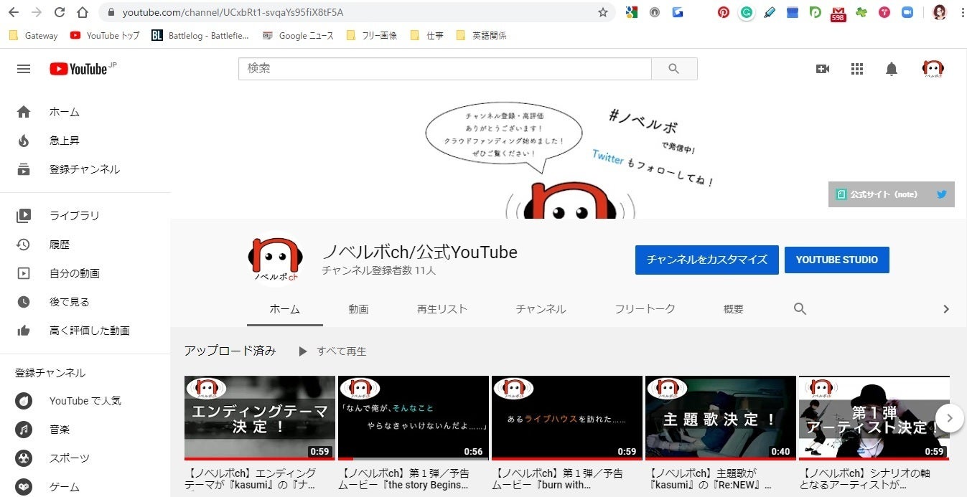Bookmark this page with star icon
967x497 pixels.
click(603, 12)
